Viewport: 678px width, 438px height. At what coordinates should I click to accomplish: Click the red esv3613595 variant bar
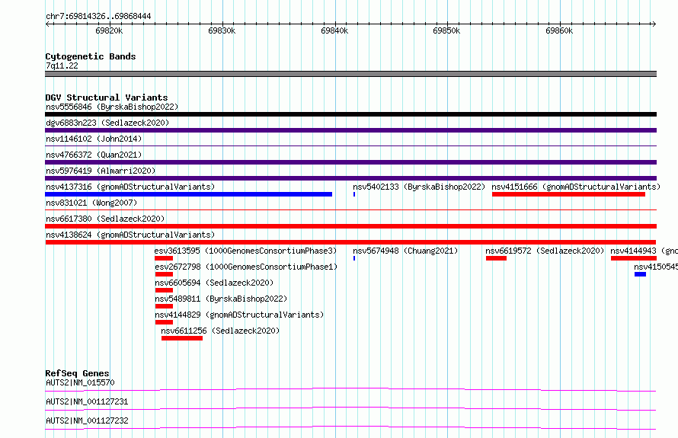point(164,258)
